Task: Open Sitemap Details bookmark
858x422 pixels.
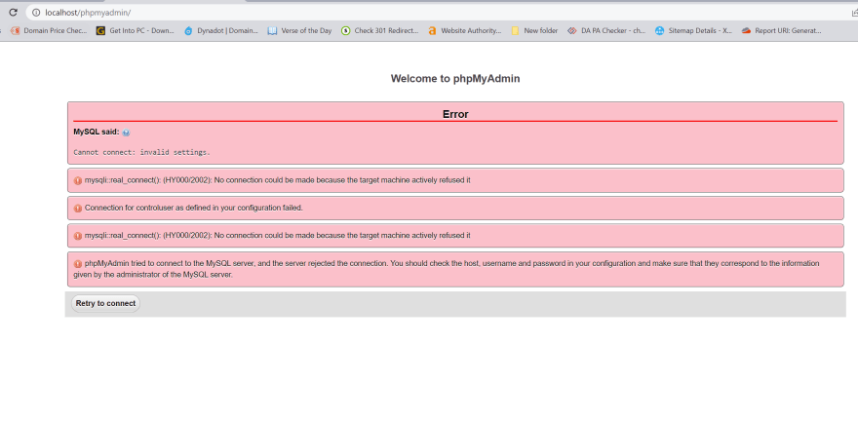Action: [694, 30]
